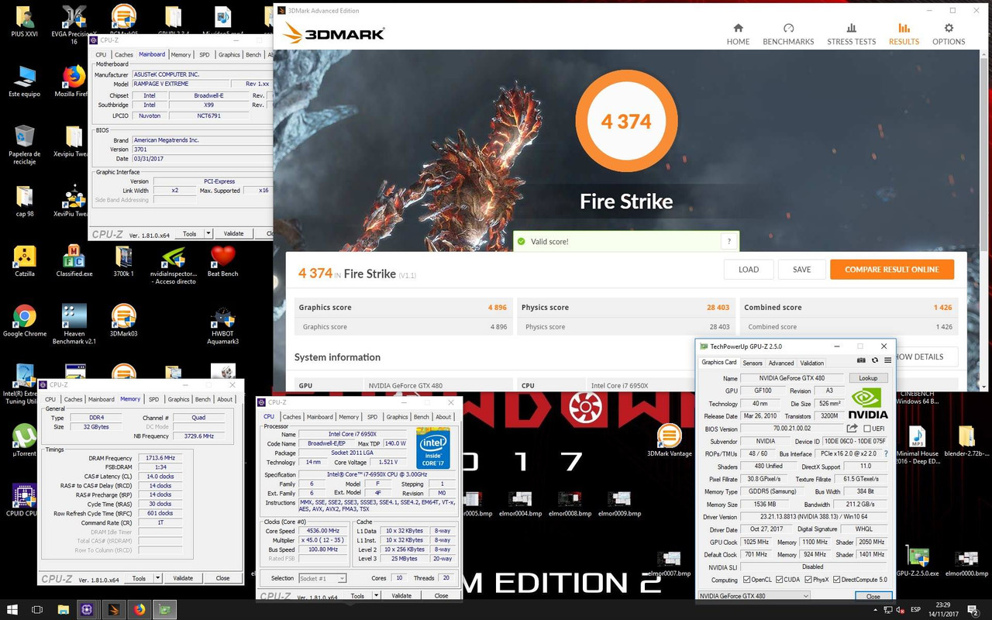Open Socket #1 selection dropdown in CPU-Z
Image resolution: width=992 pixels, height=620 pixels.
(x=322, y=578)
